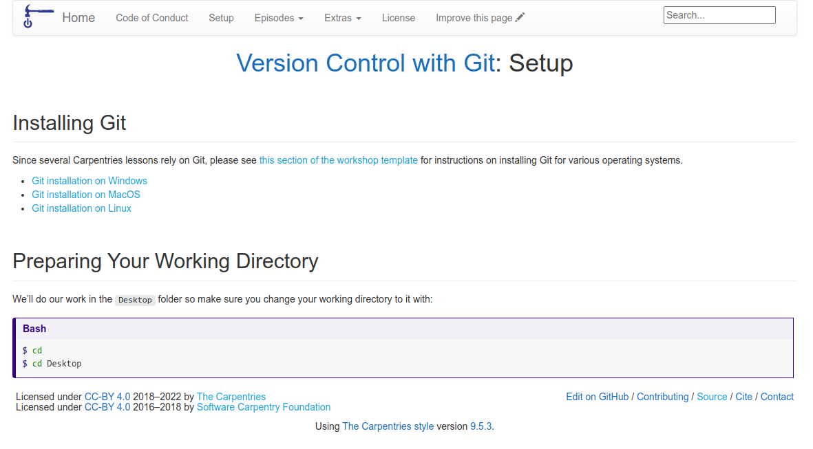Open the Setup nav item
Viewport: 813px width, 449px height.
222,18
